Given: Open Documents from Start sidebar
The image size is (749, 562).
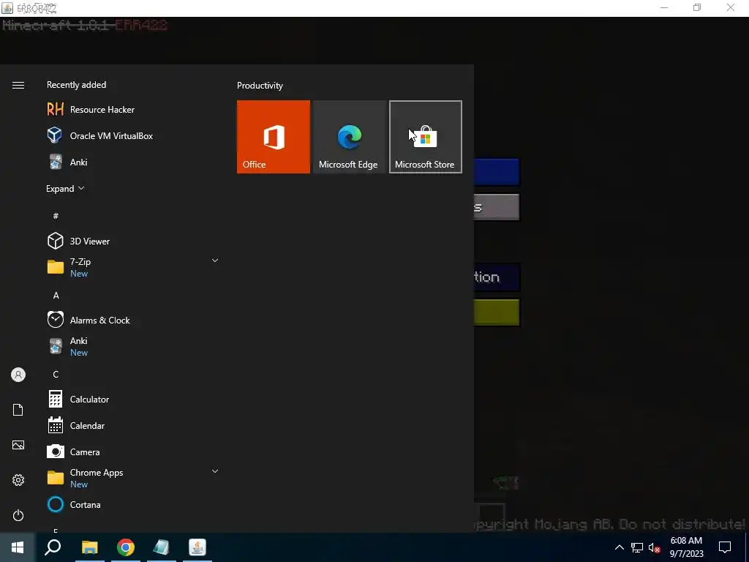Looking at the screenshot, I should pos(18,410).
